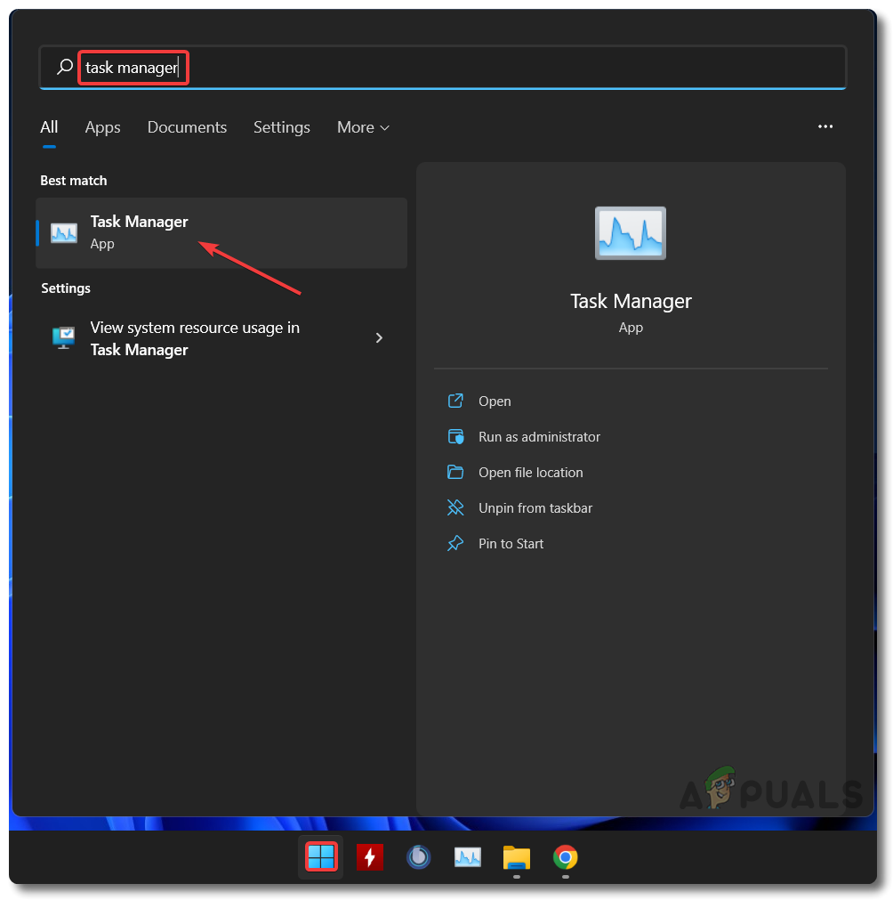Switch to the Apps tab
Viewport: 893px width, 900px height.
102,126
